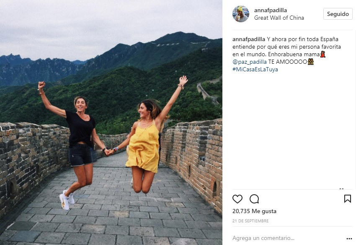
Task: Focus the Agrega un comentario field
Action: pos(288,238)
